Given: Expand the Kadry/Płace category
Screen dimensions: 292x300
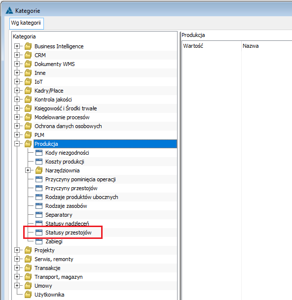Looking at the screenshot, I should pos(17,91).
